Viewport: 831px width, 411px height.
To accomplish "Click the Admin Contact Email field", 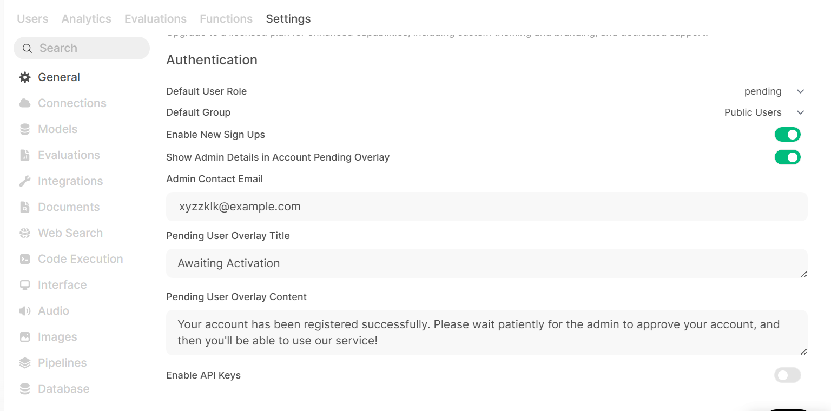I will pos(487,207).
